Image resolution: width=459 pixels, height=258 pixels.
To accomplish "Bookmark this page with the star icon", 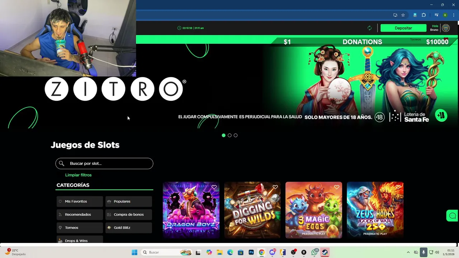I will pos(403,15).
